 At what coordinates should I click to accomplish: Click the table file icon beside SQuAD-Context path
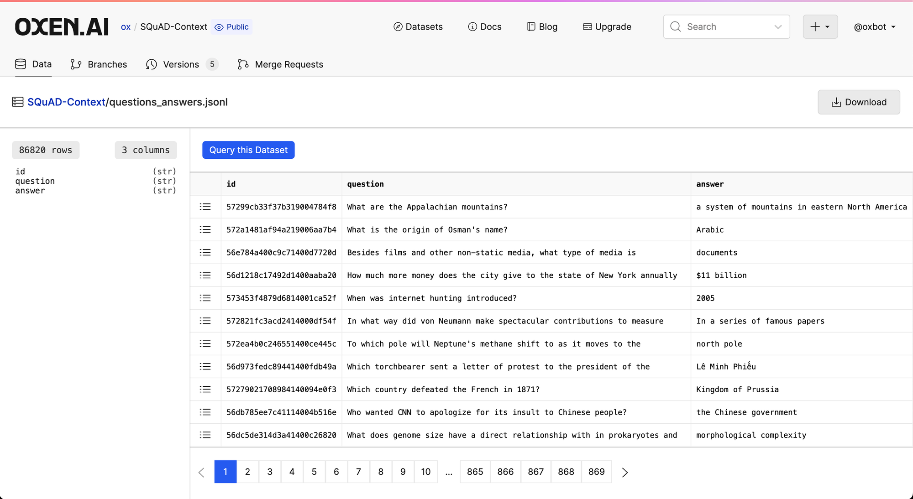point(18,102)
